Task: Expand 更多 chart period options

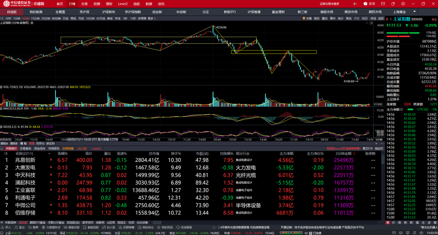Action: (152, 18)
